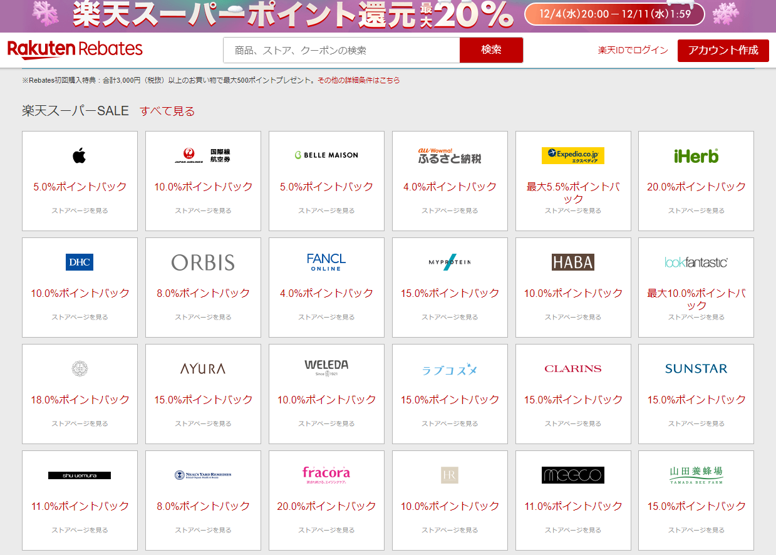
Task: Select the Myprotein logo
Action: (449, 262)
